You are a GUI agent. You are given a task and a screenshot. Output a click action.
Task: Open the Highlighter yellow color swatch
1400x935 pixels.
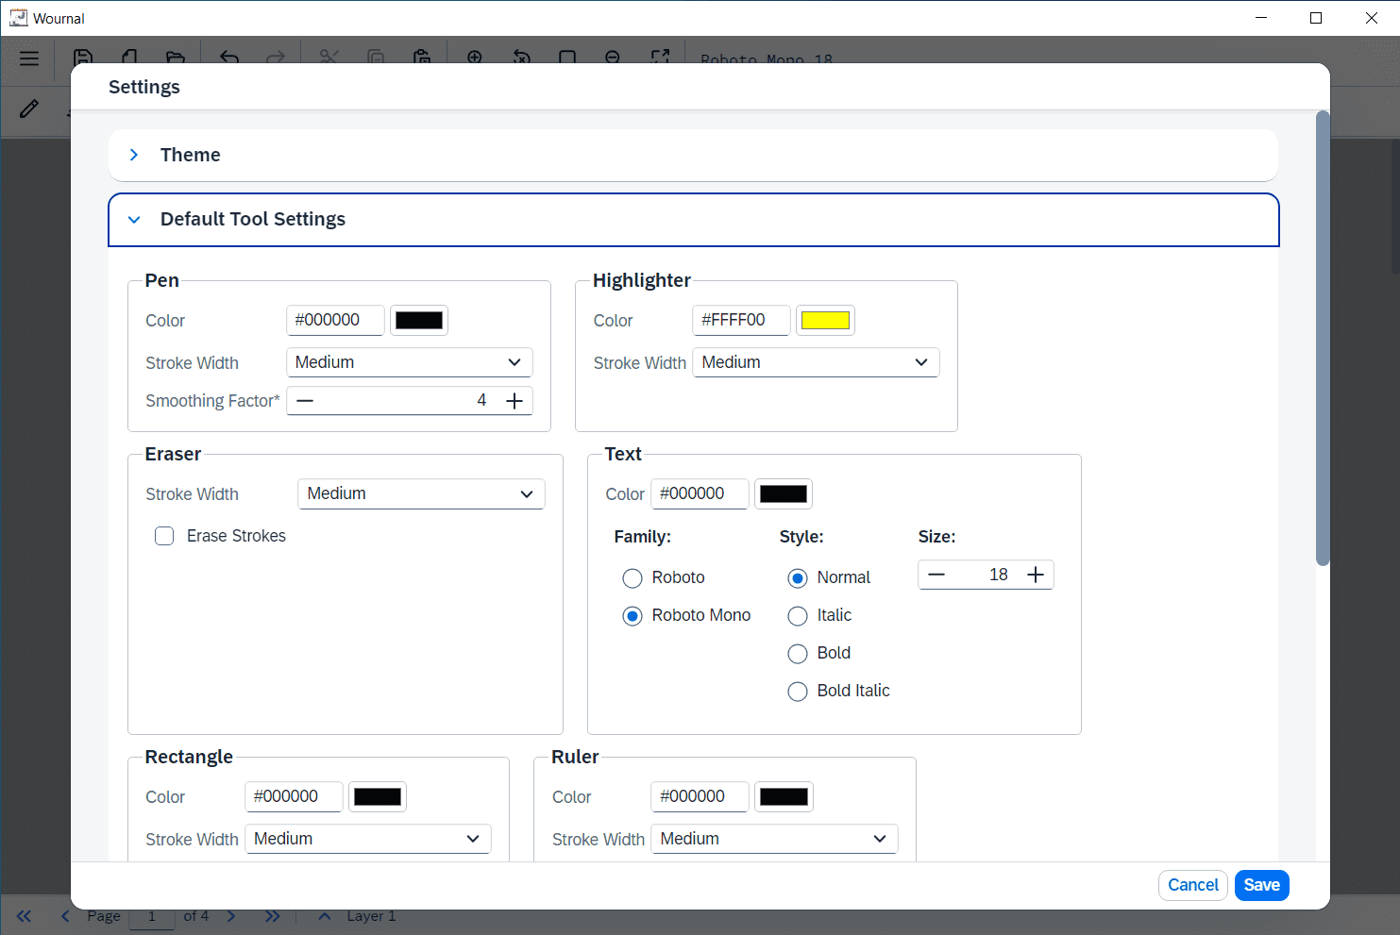point(825,320)
